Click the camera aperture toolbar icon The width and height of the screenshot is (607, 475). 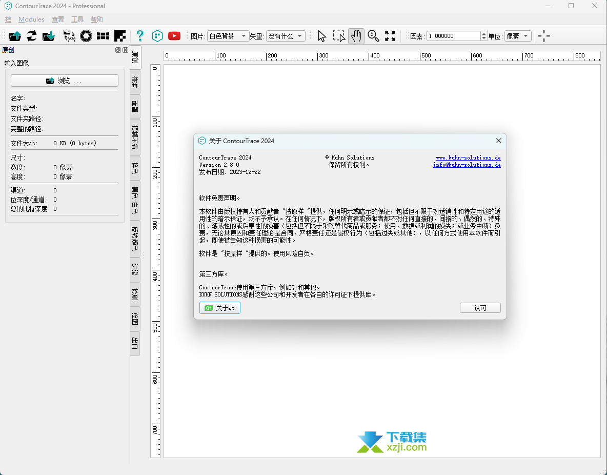[86, 36]
